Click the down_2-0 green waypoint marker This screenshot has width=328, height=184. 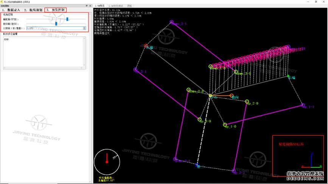(188, 90)
